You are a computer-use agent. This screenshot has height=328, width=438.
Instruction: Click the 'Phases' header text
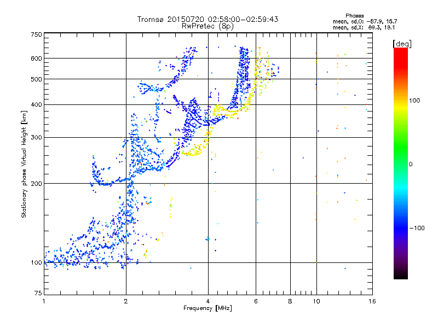click(x=354, y=16)
